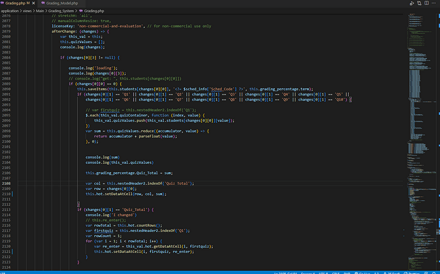440x274 pixels.
Task: Open the More Actions ellipsis menu
Action: click(434, 3)
